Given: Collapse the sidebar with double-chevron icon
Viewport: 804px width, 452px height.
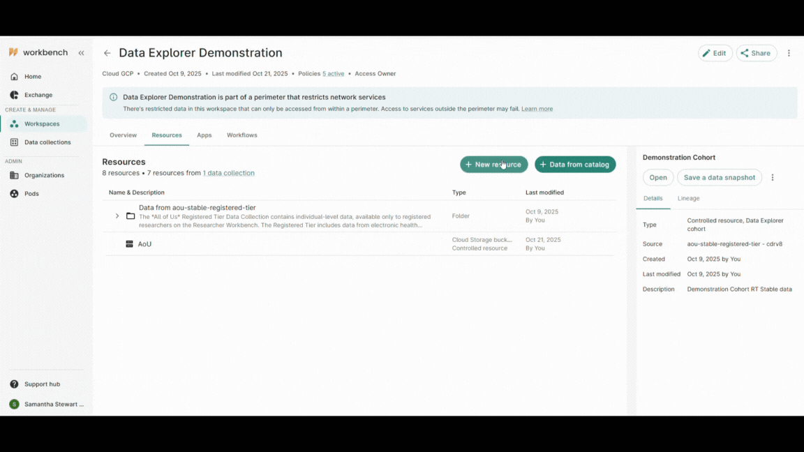Looking at the screenshot, I should (81, 53).
